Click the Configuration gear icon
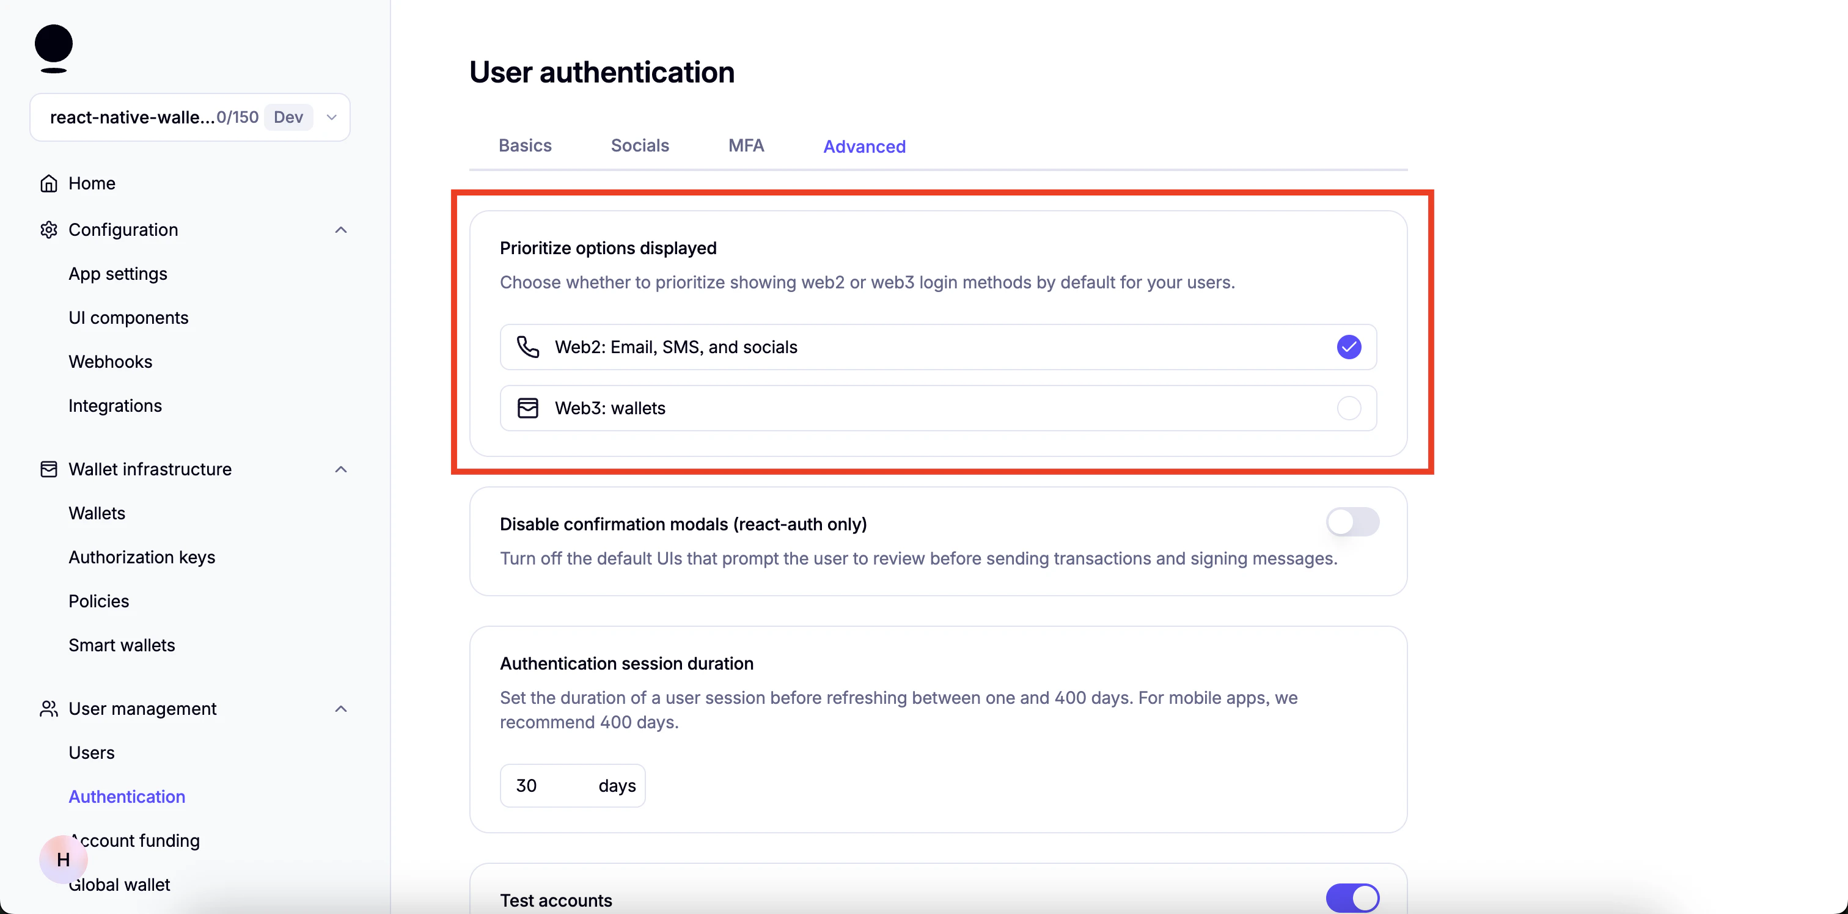The height and width of the screenshot is (914, 1848). [48, 230]
